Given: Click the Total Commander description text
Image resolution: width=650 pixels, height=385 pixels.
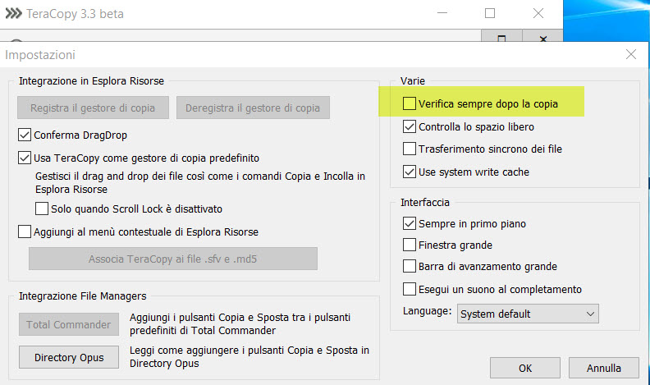Looking at the screenshot, I should (x=240, y=323).
